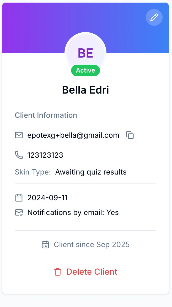Click the epotexg+bella@gmail.com email text
This screenshot has width=172, height=307.
[73, 135]
